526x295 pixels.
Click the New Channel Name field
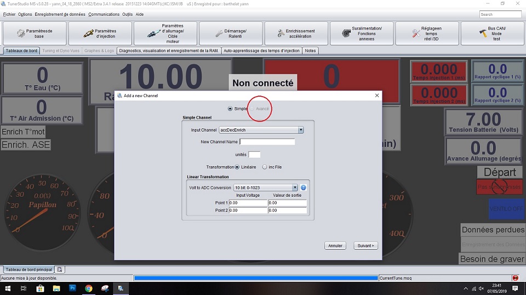tap(267, 142)
